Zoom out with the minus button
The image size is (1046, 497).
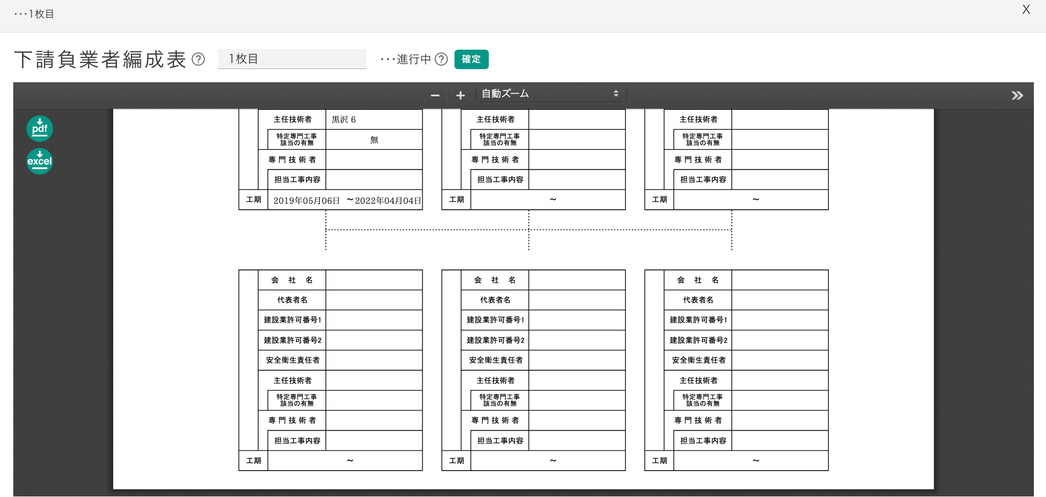point(435,96)
